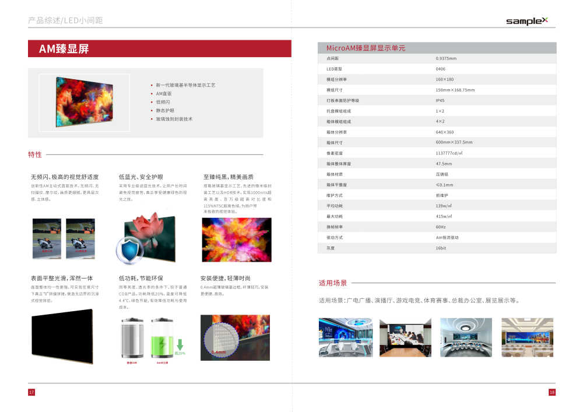Select the 点间距 row in the spec table
583x412 pixels.
pos(437,59)
